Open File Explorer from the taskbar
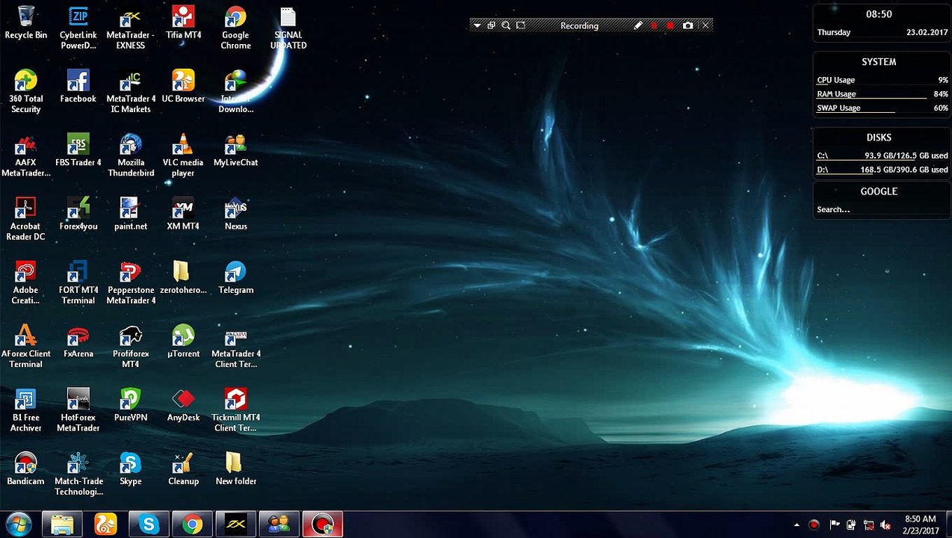Screen dimensions: 952x538 pos(62,525)
